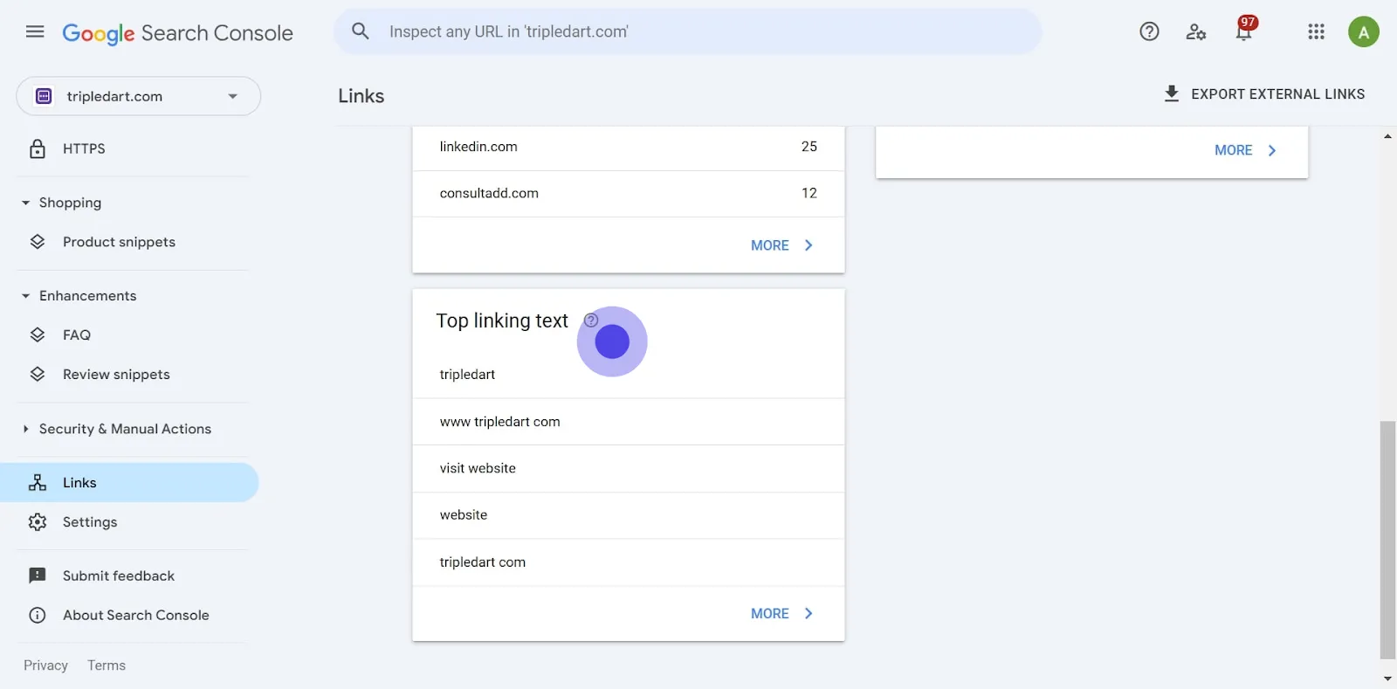Viewport: 1397px width, 689px height.
Task: Open the Help question mark icon
Action: click(1149, 32)
